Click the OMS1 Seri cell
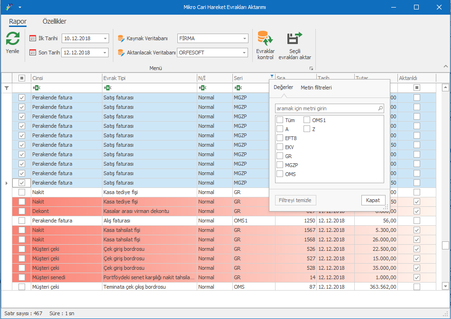 254,221
